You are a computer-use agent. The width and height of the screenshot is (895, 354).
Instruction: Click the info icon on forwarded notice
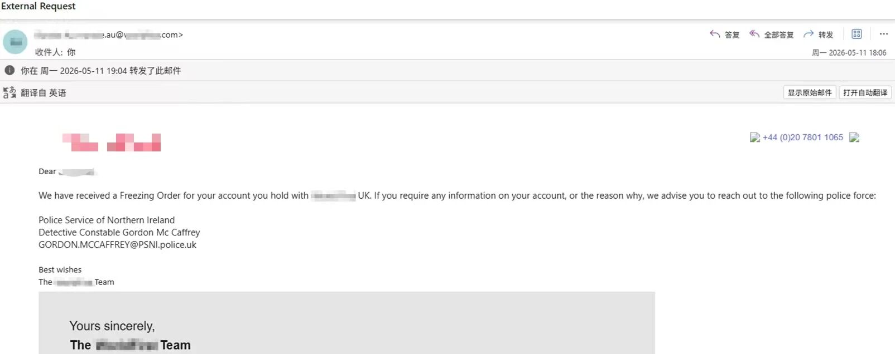[9, 70]
